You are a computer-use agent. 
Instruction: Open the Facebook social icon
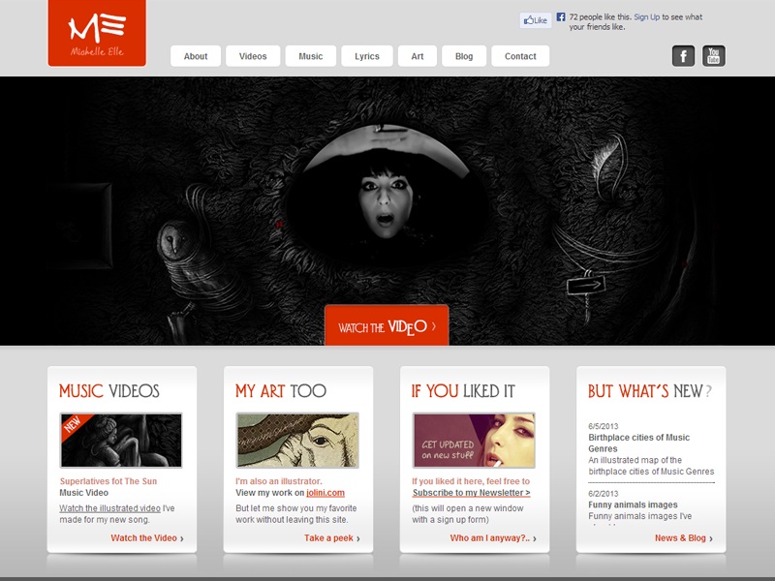(683, 56)
